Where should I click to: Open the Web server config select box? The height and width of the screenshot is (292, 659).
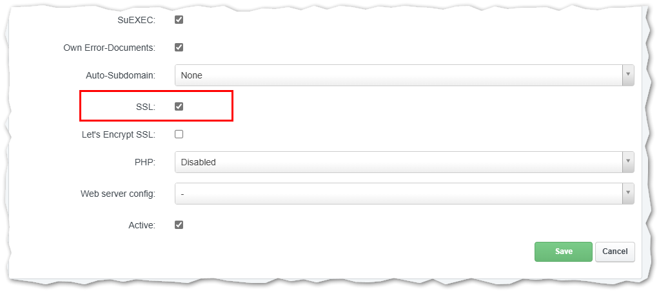404,194
